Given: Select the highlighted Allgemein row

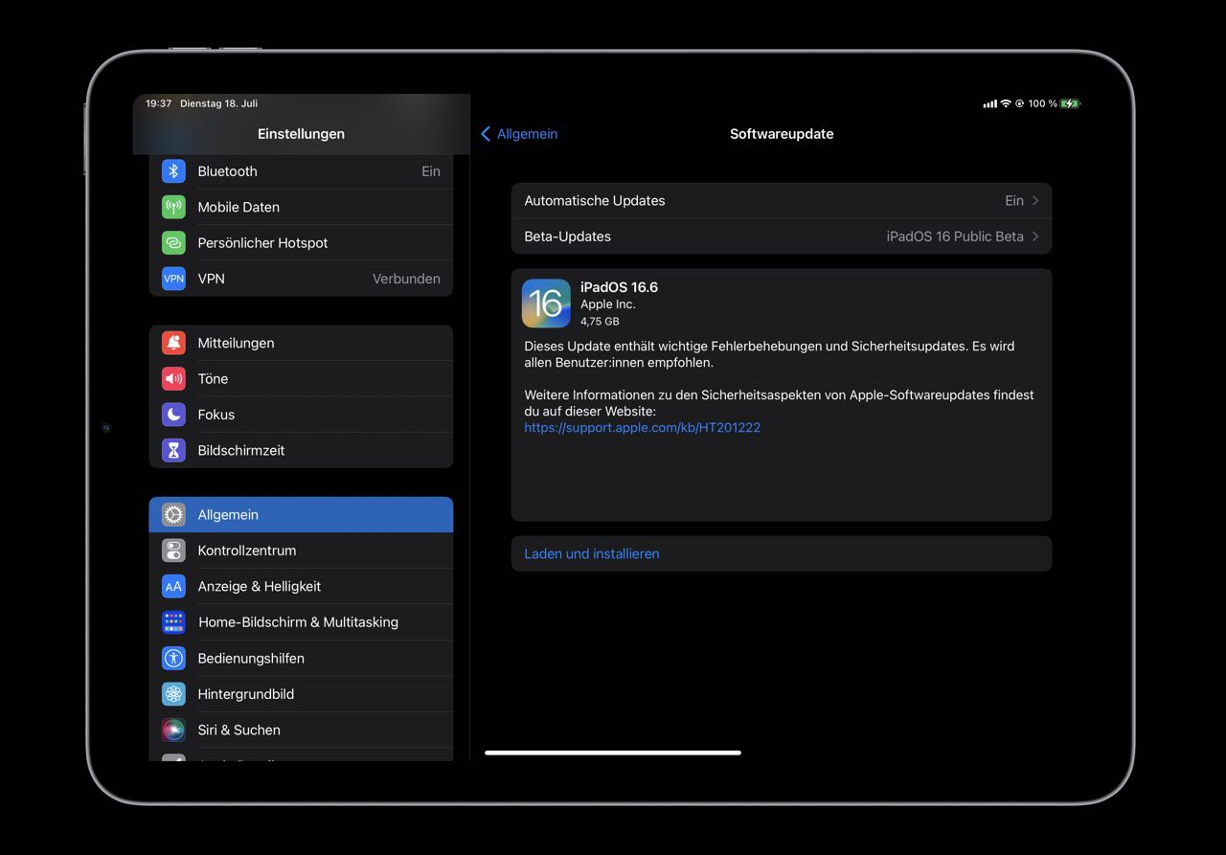Looking at the screenshot, I should click(x=301, y=515).
